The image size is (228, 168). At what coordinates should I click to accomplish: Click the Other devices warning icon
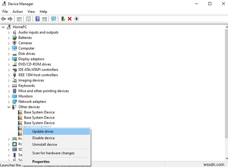tap(14, 107)
